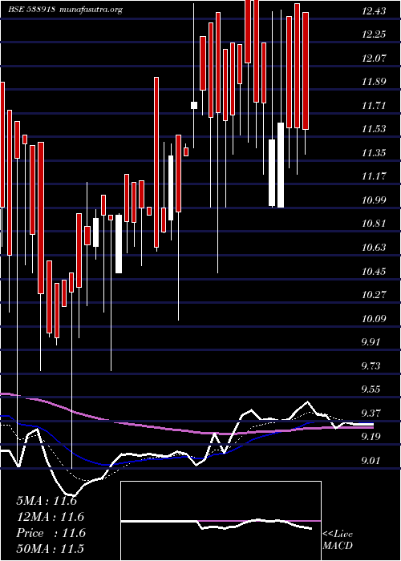
Task: Click the 5MA : 11.6 readout
Action: [x=47, y=501]
